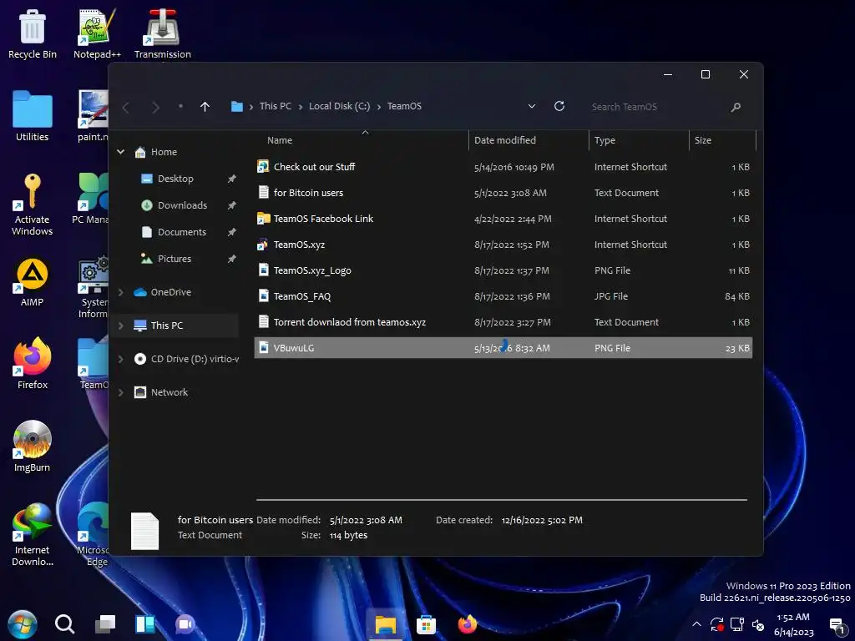855x641 pixels.
Task: Expand the This PC tree node
Action: click(120, 326)
